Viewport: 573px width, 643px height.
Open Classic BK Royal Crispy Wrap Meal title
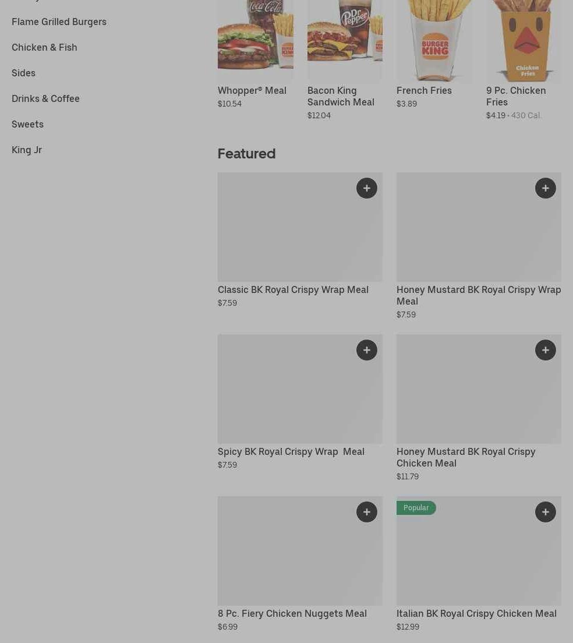[293, 290]
